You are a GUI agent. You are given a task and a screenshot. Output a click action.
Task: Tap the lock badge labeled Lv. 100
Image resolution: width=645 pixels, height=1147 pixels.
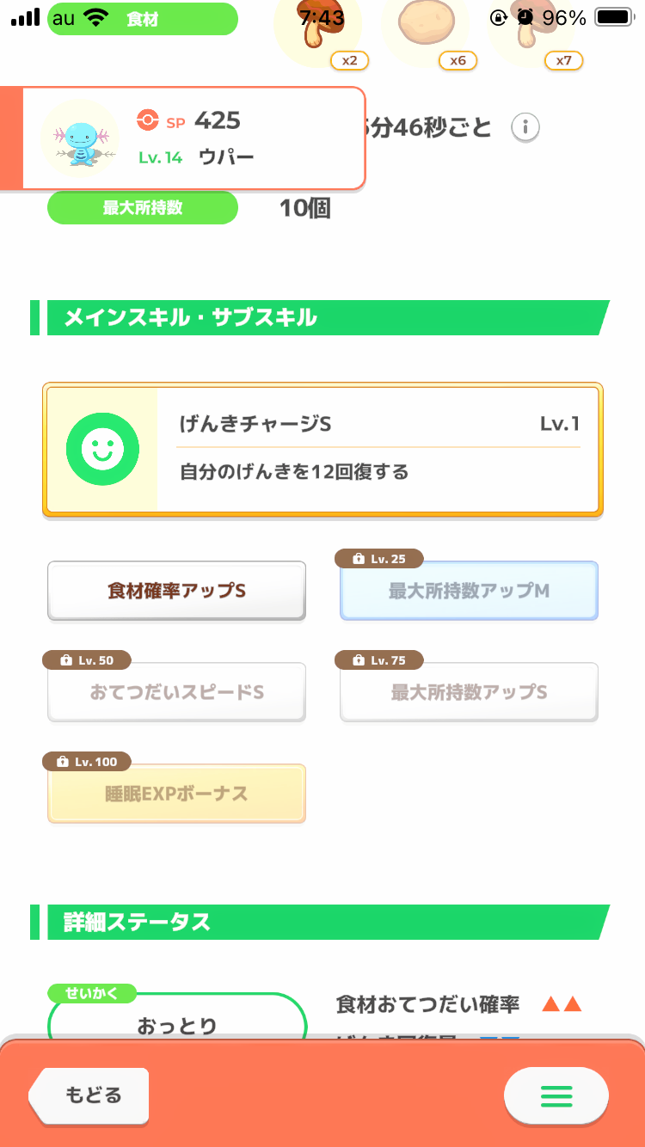click(86, 762)
